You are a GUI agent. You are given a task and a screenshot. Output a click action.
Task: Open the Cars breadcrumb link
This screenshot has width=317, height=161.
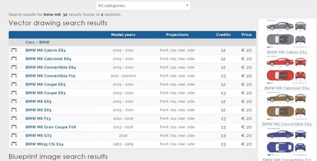click(30, 42)
